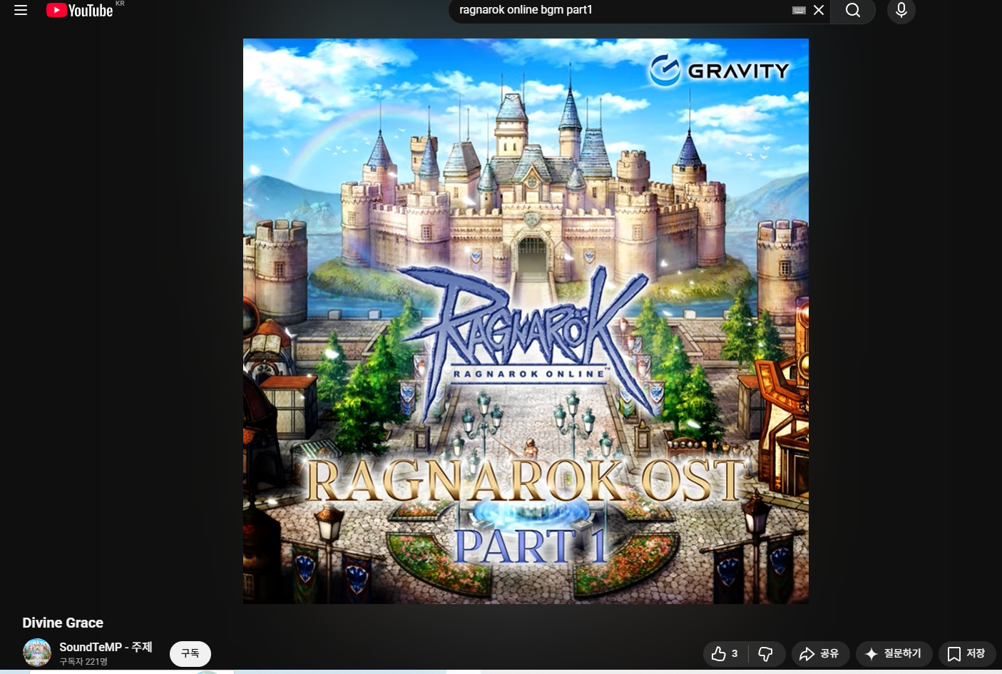Click the Gravity logo on the artwork

tap(719, 71)
